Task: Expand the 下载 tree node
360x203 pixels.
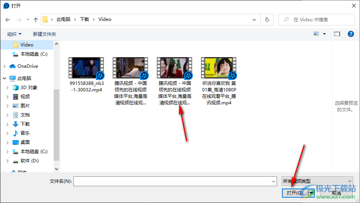Action: tap(7, 124)
